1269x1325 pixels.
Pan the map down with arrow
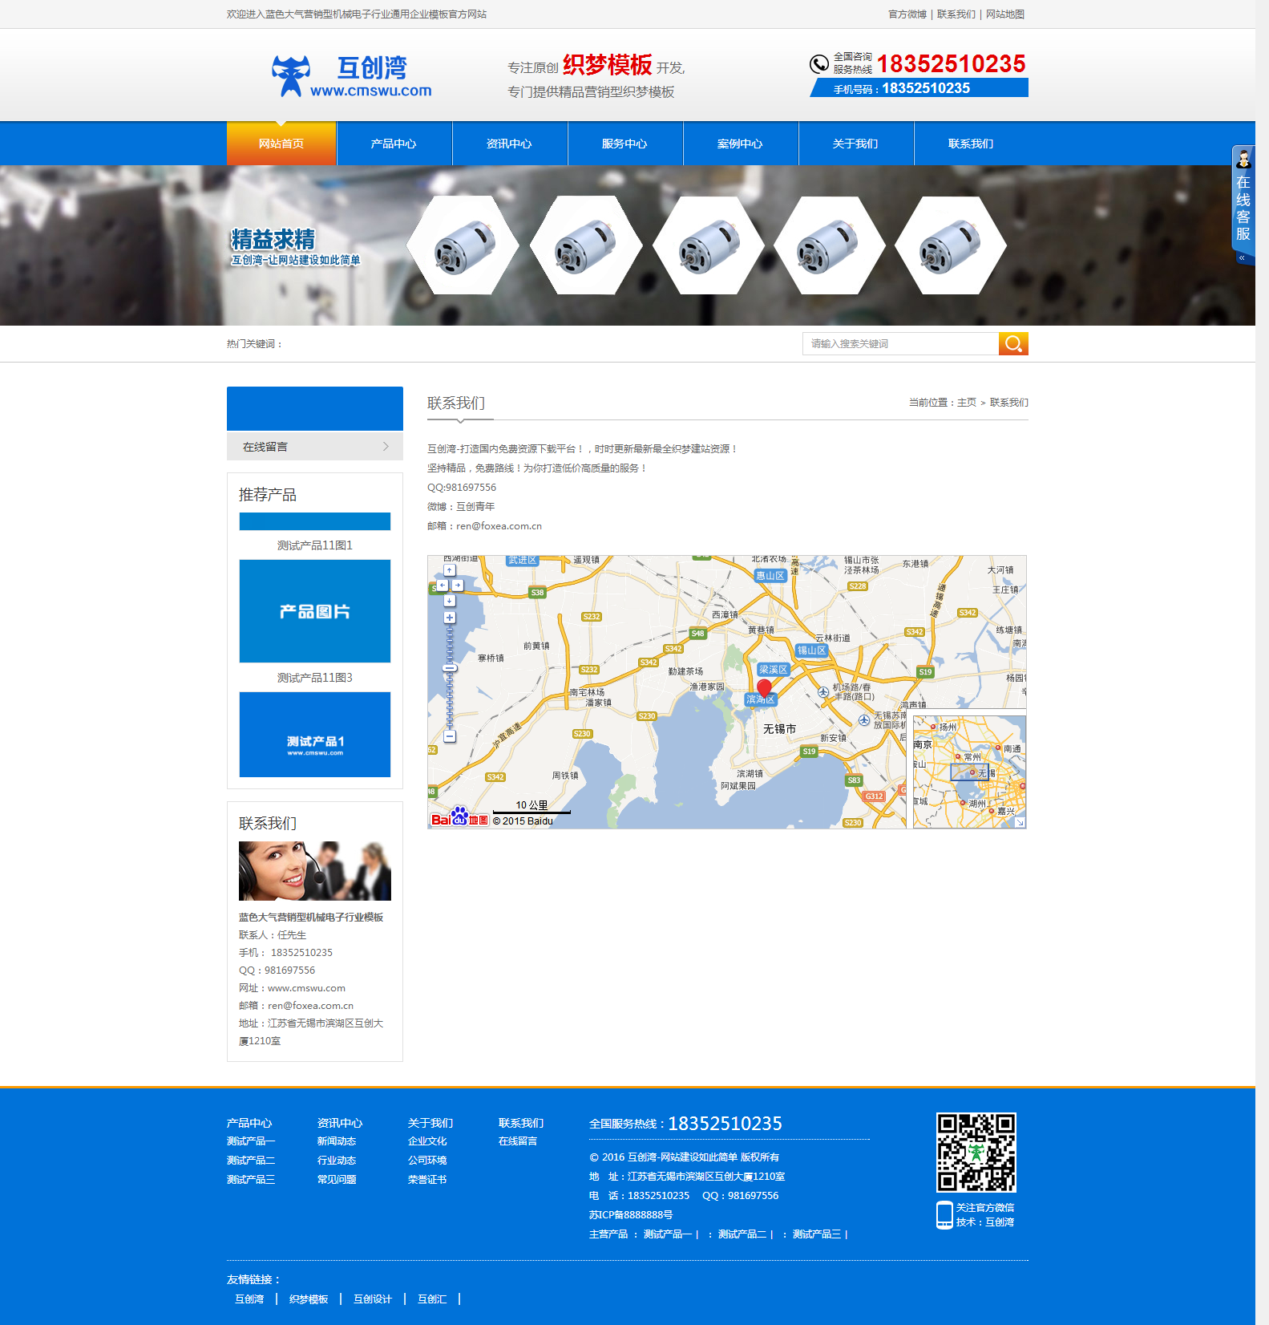pos(450,601)
